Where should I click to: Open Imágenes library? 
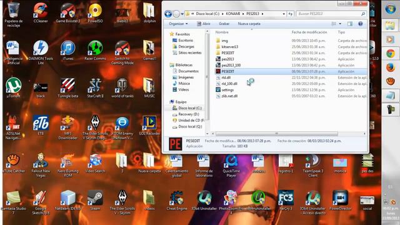183,77
